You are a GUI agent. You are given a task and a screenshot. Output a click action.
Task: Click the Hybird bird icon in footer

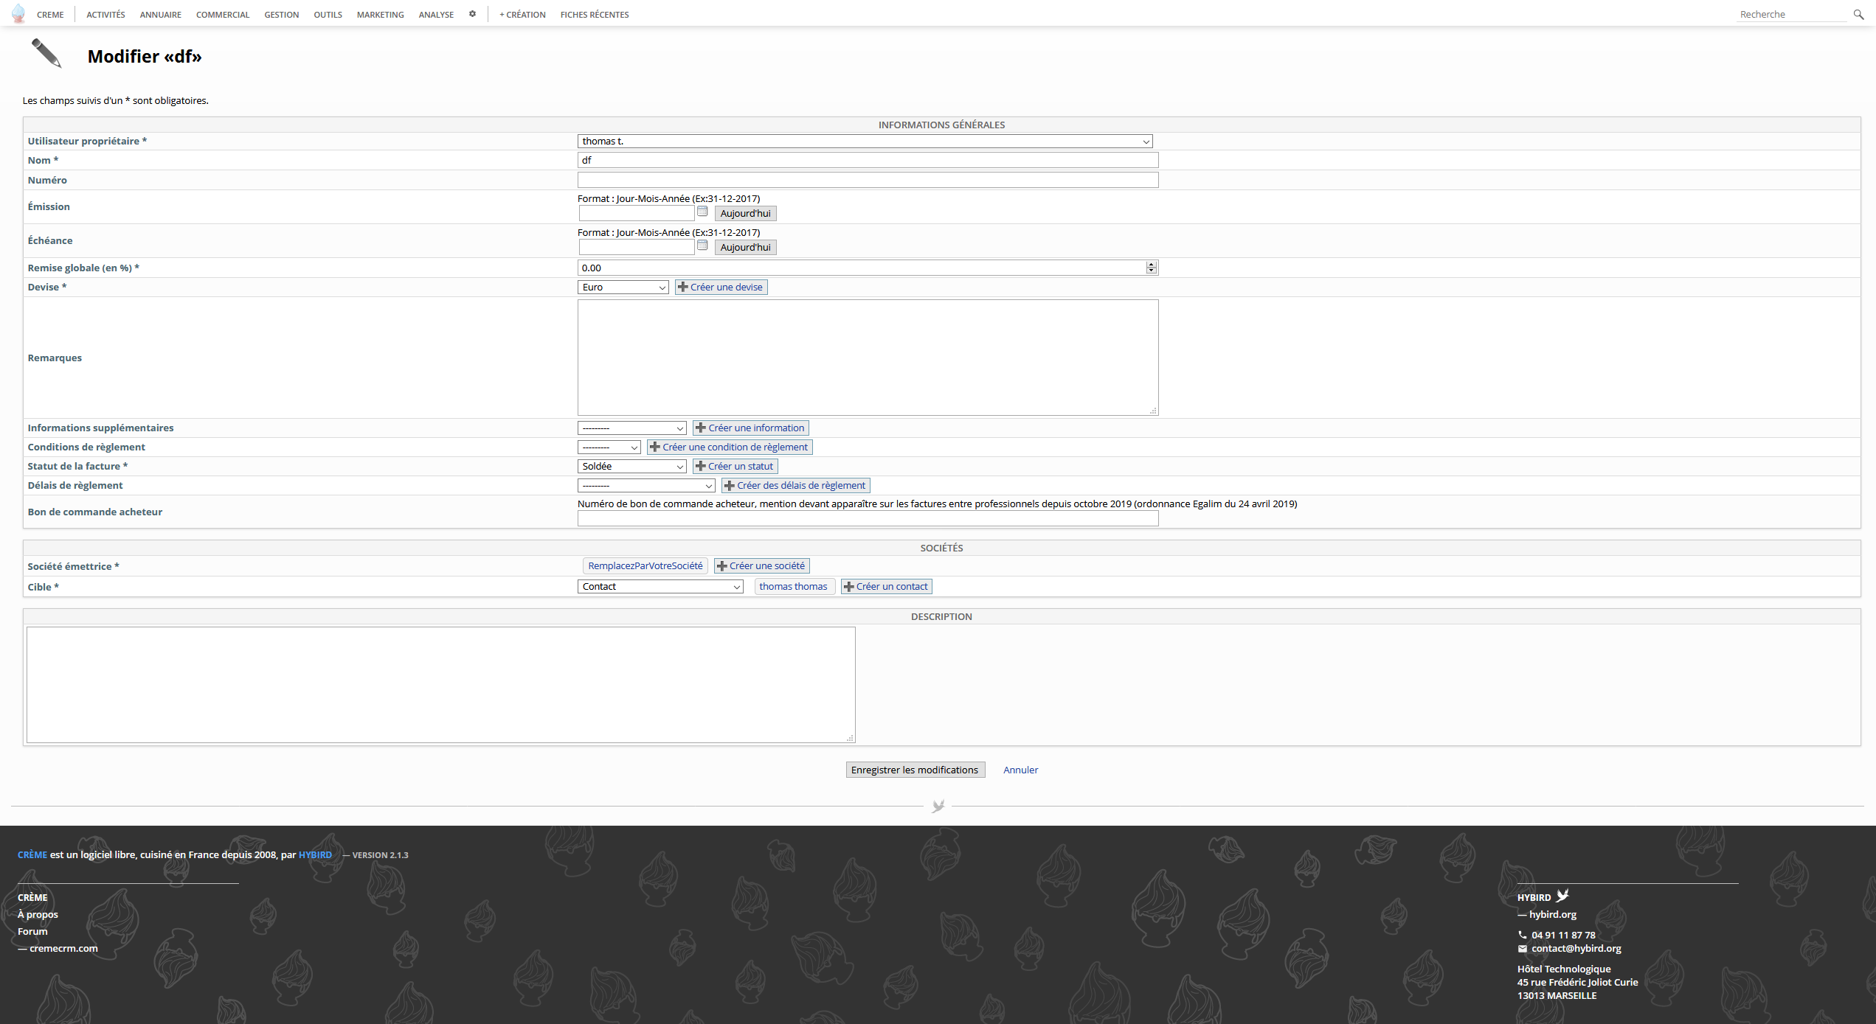click(1562, 896)
